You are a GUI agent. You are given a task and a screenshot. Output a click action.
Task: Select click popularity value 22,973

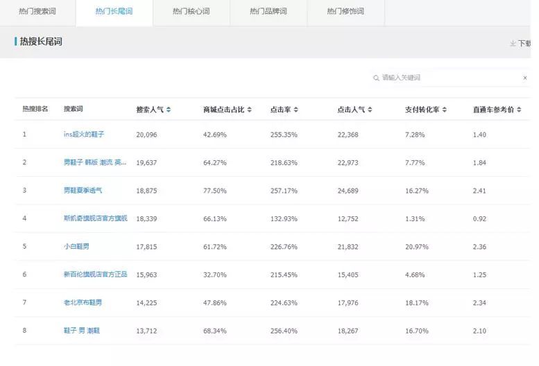coord(348,163)
